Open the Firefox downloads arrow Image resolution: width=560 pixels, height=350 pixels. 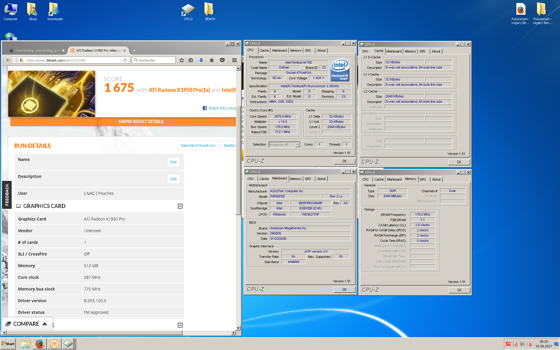coord(201,60)
